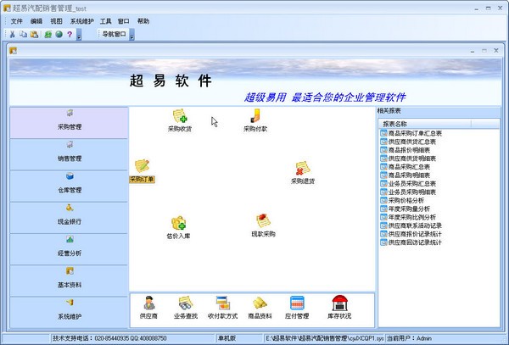Click the purple help question mark icon
Image resolution: width=509 pixels, height=345 pixels.
pos(69,35)
